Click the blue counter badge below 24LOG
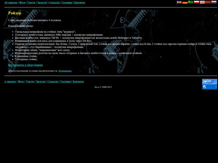The height and width of the screenshot is (163, 218). 210,87
